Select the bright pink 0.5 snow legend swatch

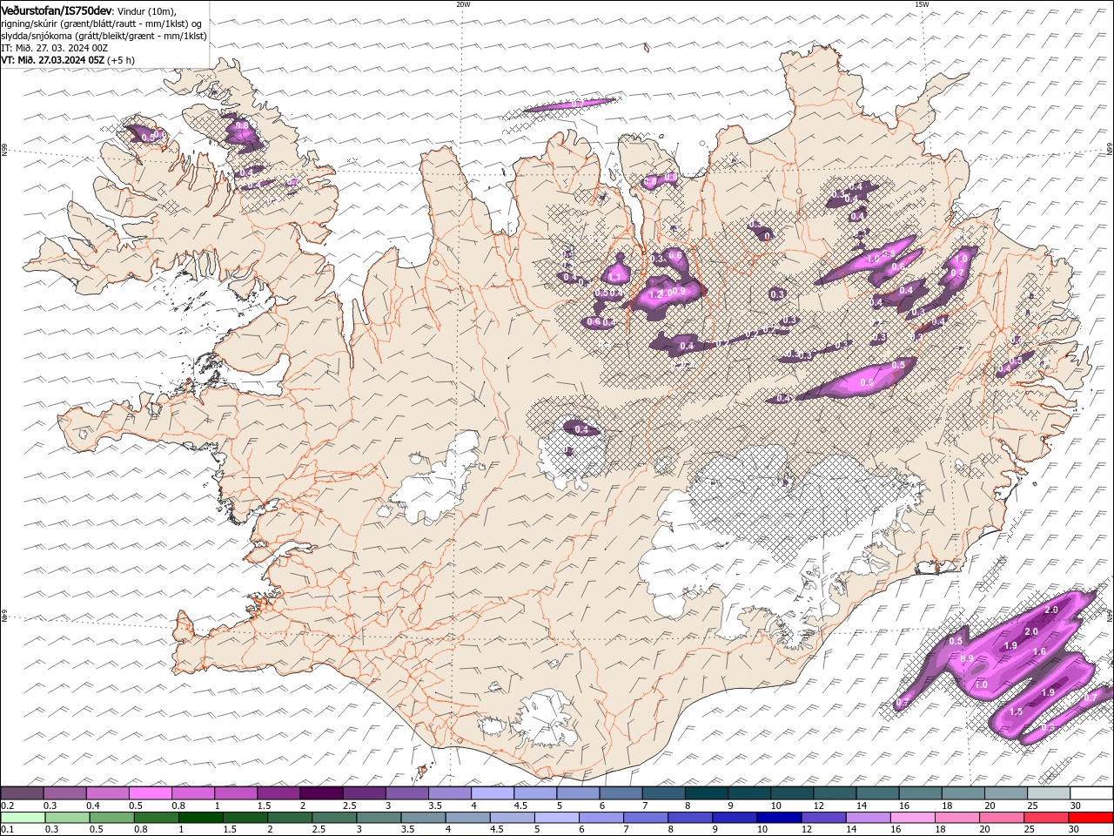pyautogui.click(x=151, y=793)
